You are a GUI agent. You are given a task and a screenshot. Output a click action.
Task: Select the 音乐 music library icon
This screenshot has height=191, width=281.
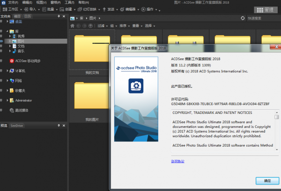(14, 51)
